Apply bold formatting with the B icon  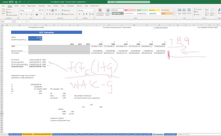click(21, 14)
